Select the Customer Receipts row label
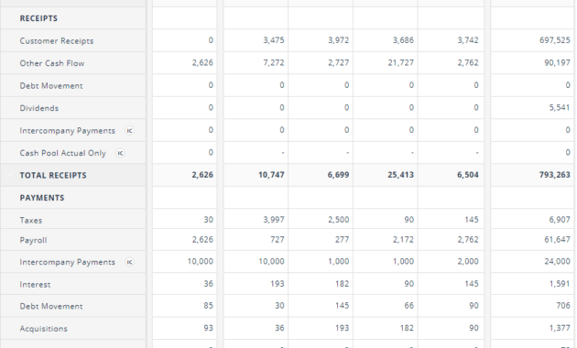This screenshot has width=577, height=348. [x=57, y=41]
